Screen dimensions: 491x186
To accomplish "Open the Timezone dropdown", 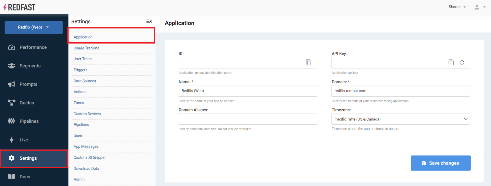I will click(x=401, y=119).
